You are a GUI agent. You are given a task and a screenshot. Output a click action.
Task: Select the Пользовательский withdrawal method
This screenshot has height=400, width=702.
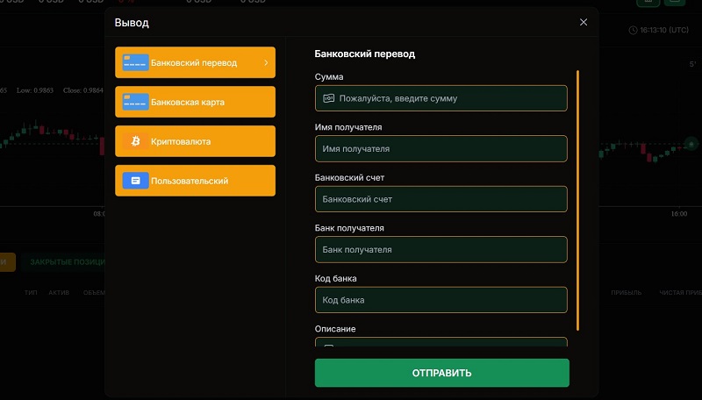pyautogui.click(x=195, y=181)
